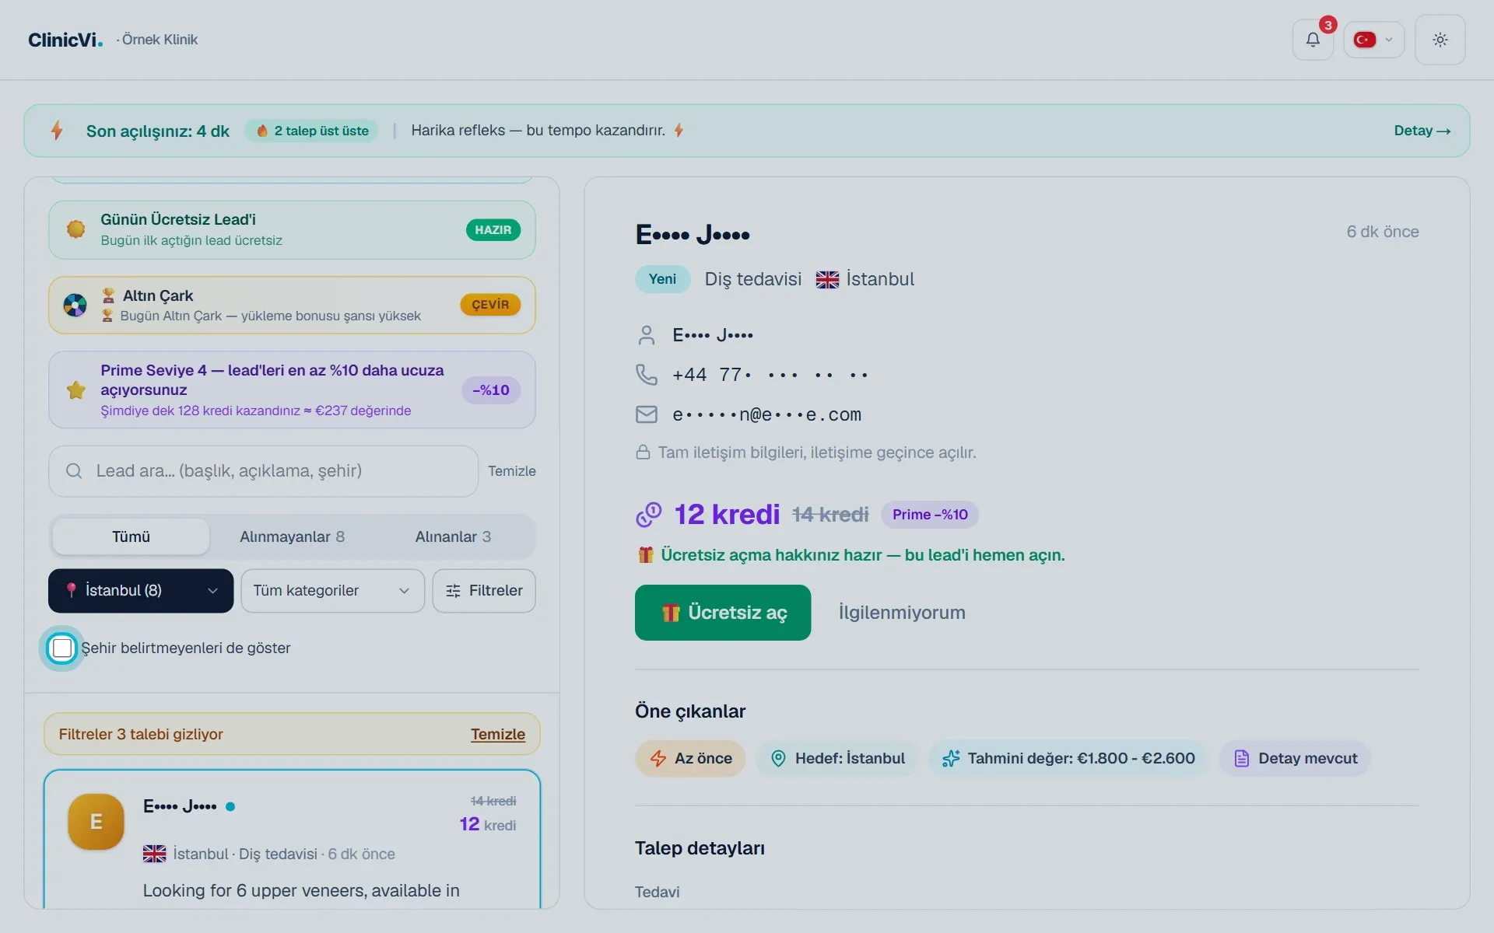
Task: Click the gift icon beside free-open message
Action: pyautogui.click(x=645, y=555)
